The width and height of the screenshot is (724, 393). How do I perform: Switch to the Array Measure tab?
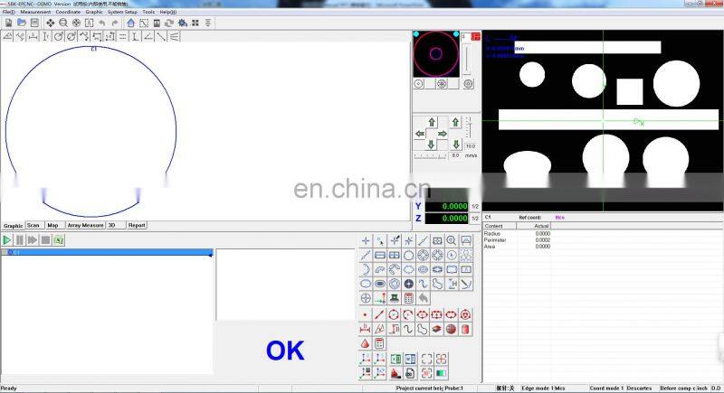(85, 225)
